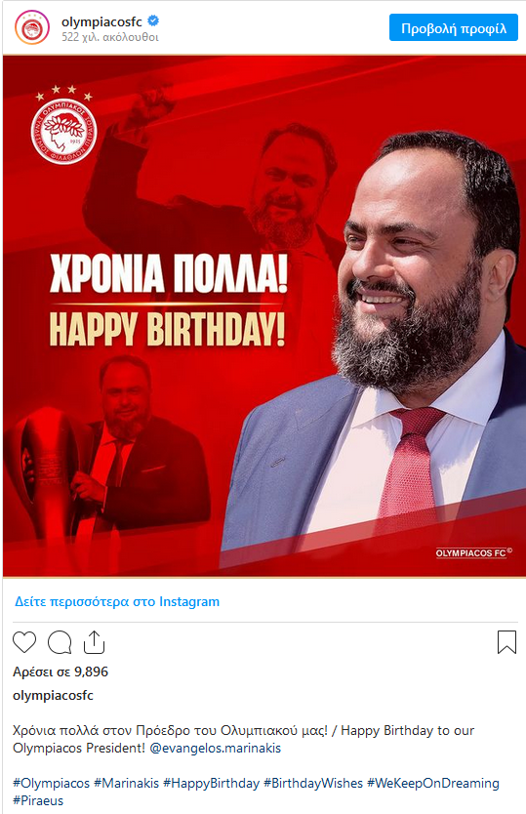
Task: Open the olympiacosfc username in the header
Action: 101,21
